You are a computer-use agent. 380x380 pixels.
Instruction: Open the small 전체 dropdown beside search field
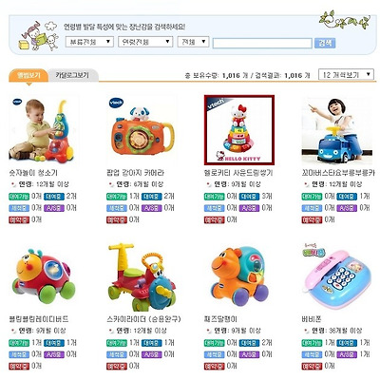point(193,42)
